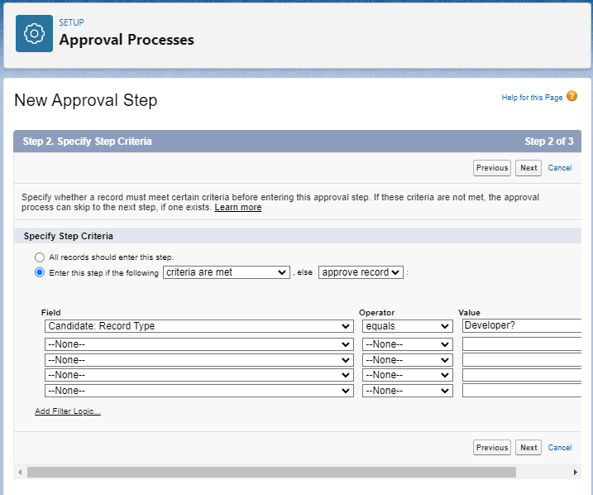Select All records should enter this step
593x495 pixels.
(40, 257)
